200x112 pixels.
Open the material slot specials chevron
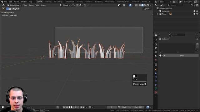[197, 50]
